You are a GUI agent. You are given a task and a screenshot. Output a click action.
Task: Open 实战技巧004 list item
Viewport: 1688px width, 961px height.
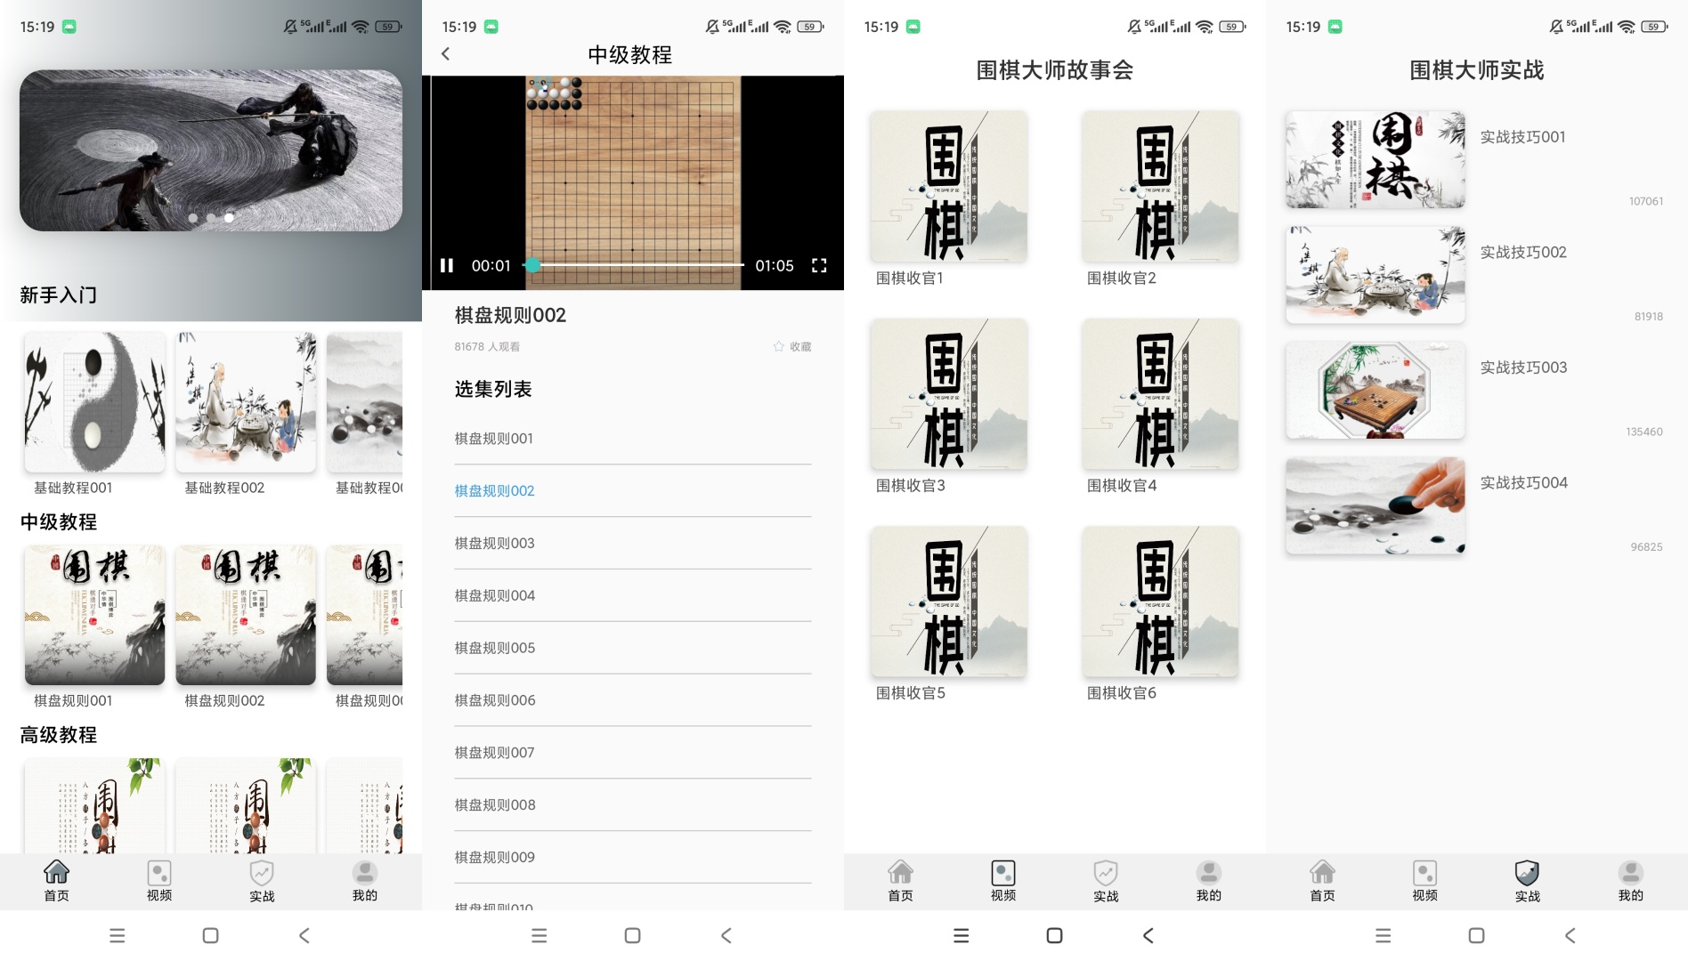(1476, 505)
